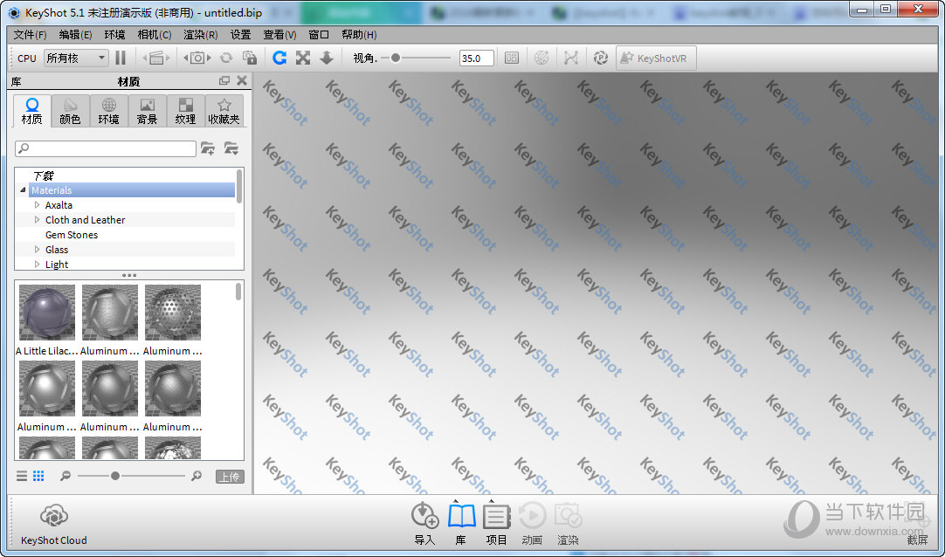Viewport: 945px width, 557px height.
Task: Click the float panel icon in library header
Action: tap(224, 80)
